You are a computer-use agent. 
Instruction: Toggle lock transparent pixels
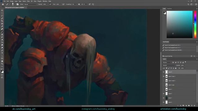tap(166, 68)
